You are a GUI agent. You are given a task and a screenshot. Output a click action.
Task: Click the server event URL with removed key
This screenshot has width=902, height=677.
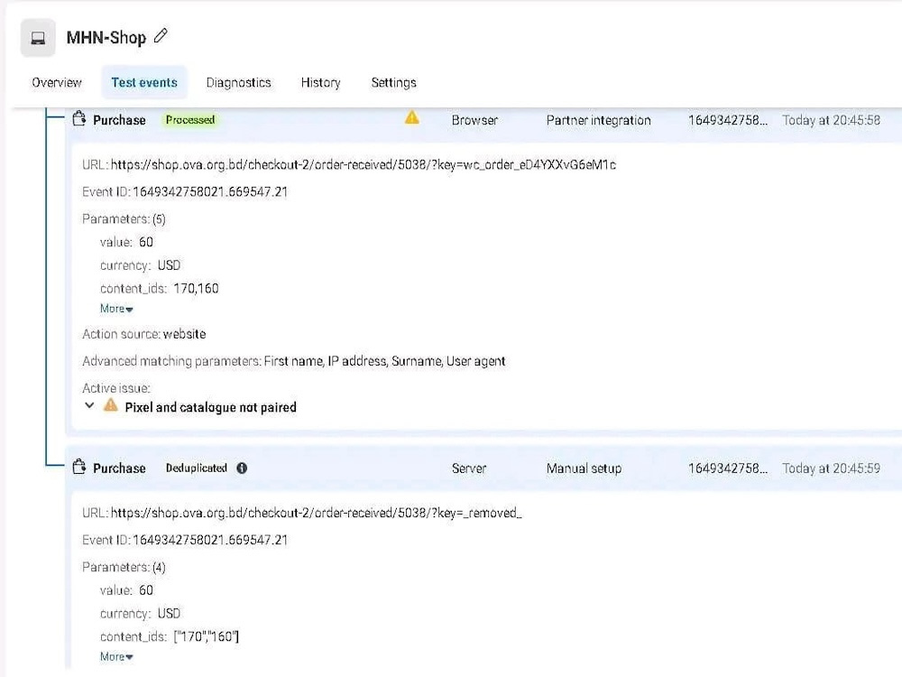click(317, 513)
